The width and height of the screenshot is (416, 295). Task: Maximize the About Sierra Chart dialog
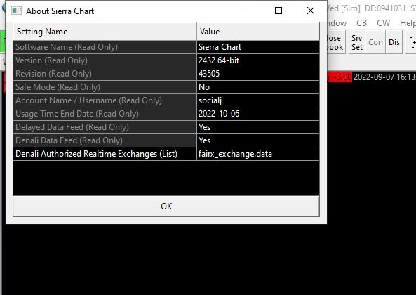(x=279, y=11)
